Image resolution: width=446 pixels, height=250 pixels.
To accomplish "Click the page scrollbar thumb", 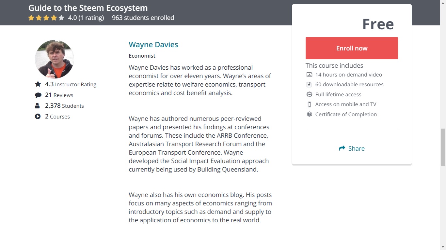I will [x=443, y=147].
